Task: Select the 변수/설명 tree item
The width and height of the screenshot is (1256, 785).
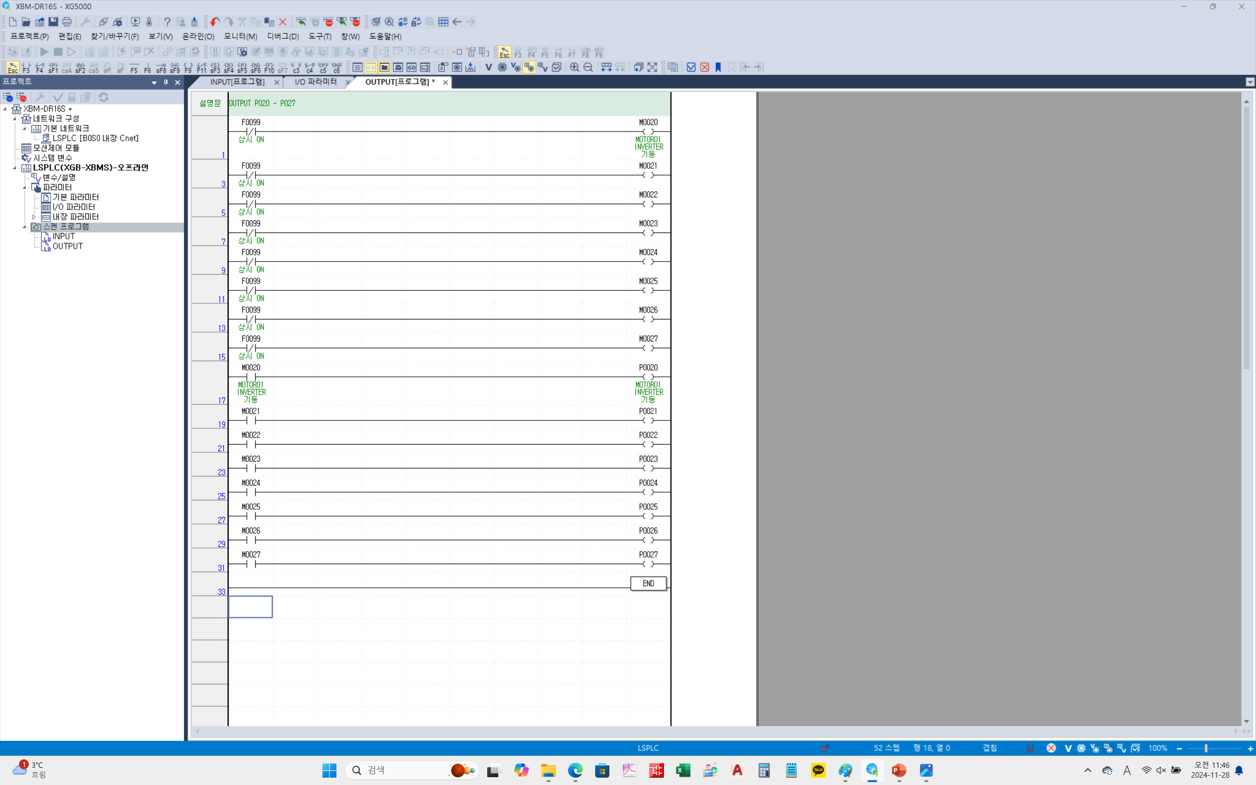Action: click(x=59, y=178)
